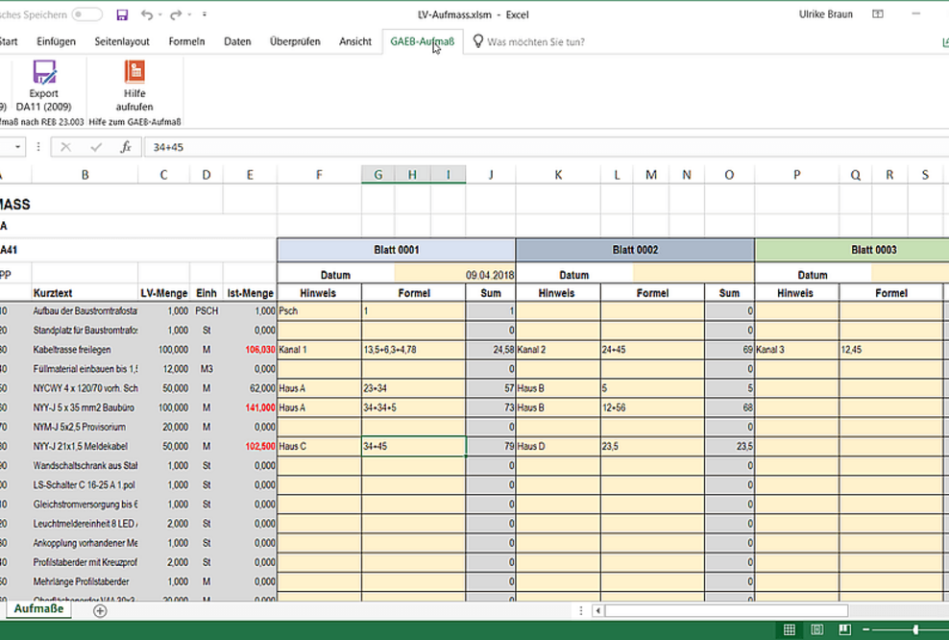Expand the Quick Access Toolbar customization menu

[204, 14]
